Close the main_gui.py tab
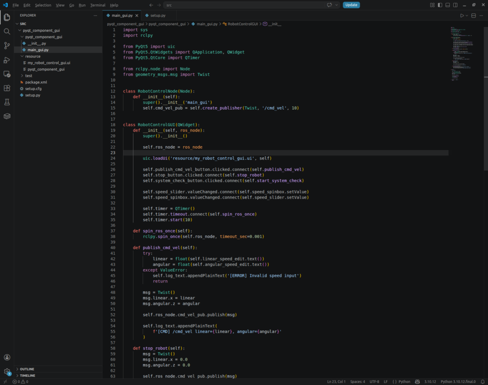Screen dimensions: 488x385 (x=137, y=16)
